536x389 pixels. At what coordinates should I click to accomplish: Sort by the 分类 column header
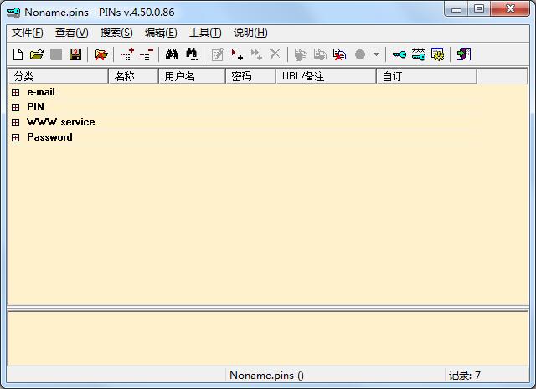click(x=58, y=76)
